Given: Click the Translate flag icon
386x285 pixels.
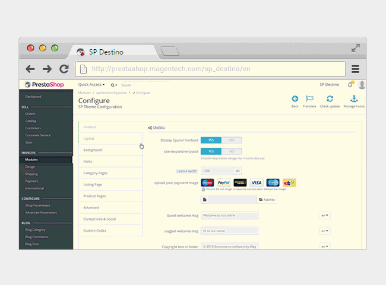Looking at the screenshot, I should tap(309, 99).
